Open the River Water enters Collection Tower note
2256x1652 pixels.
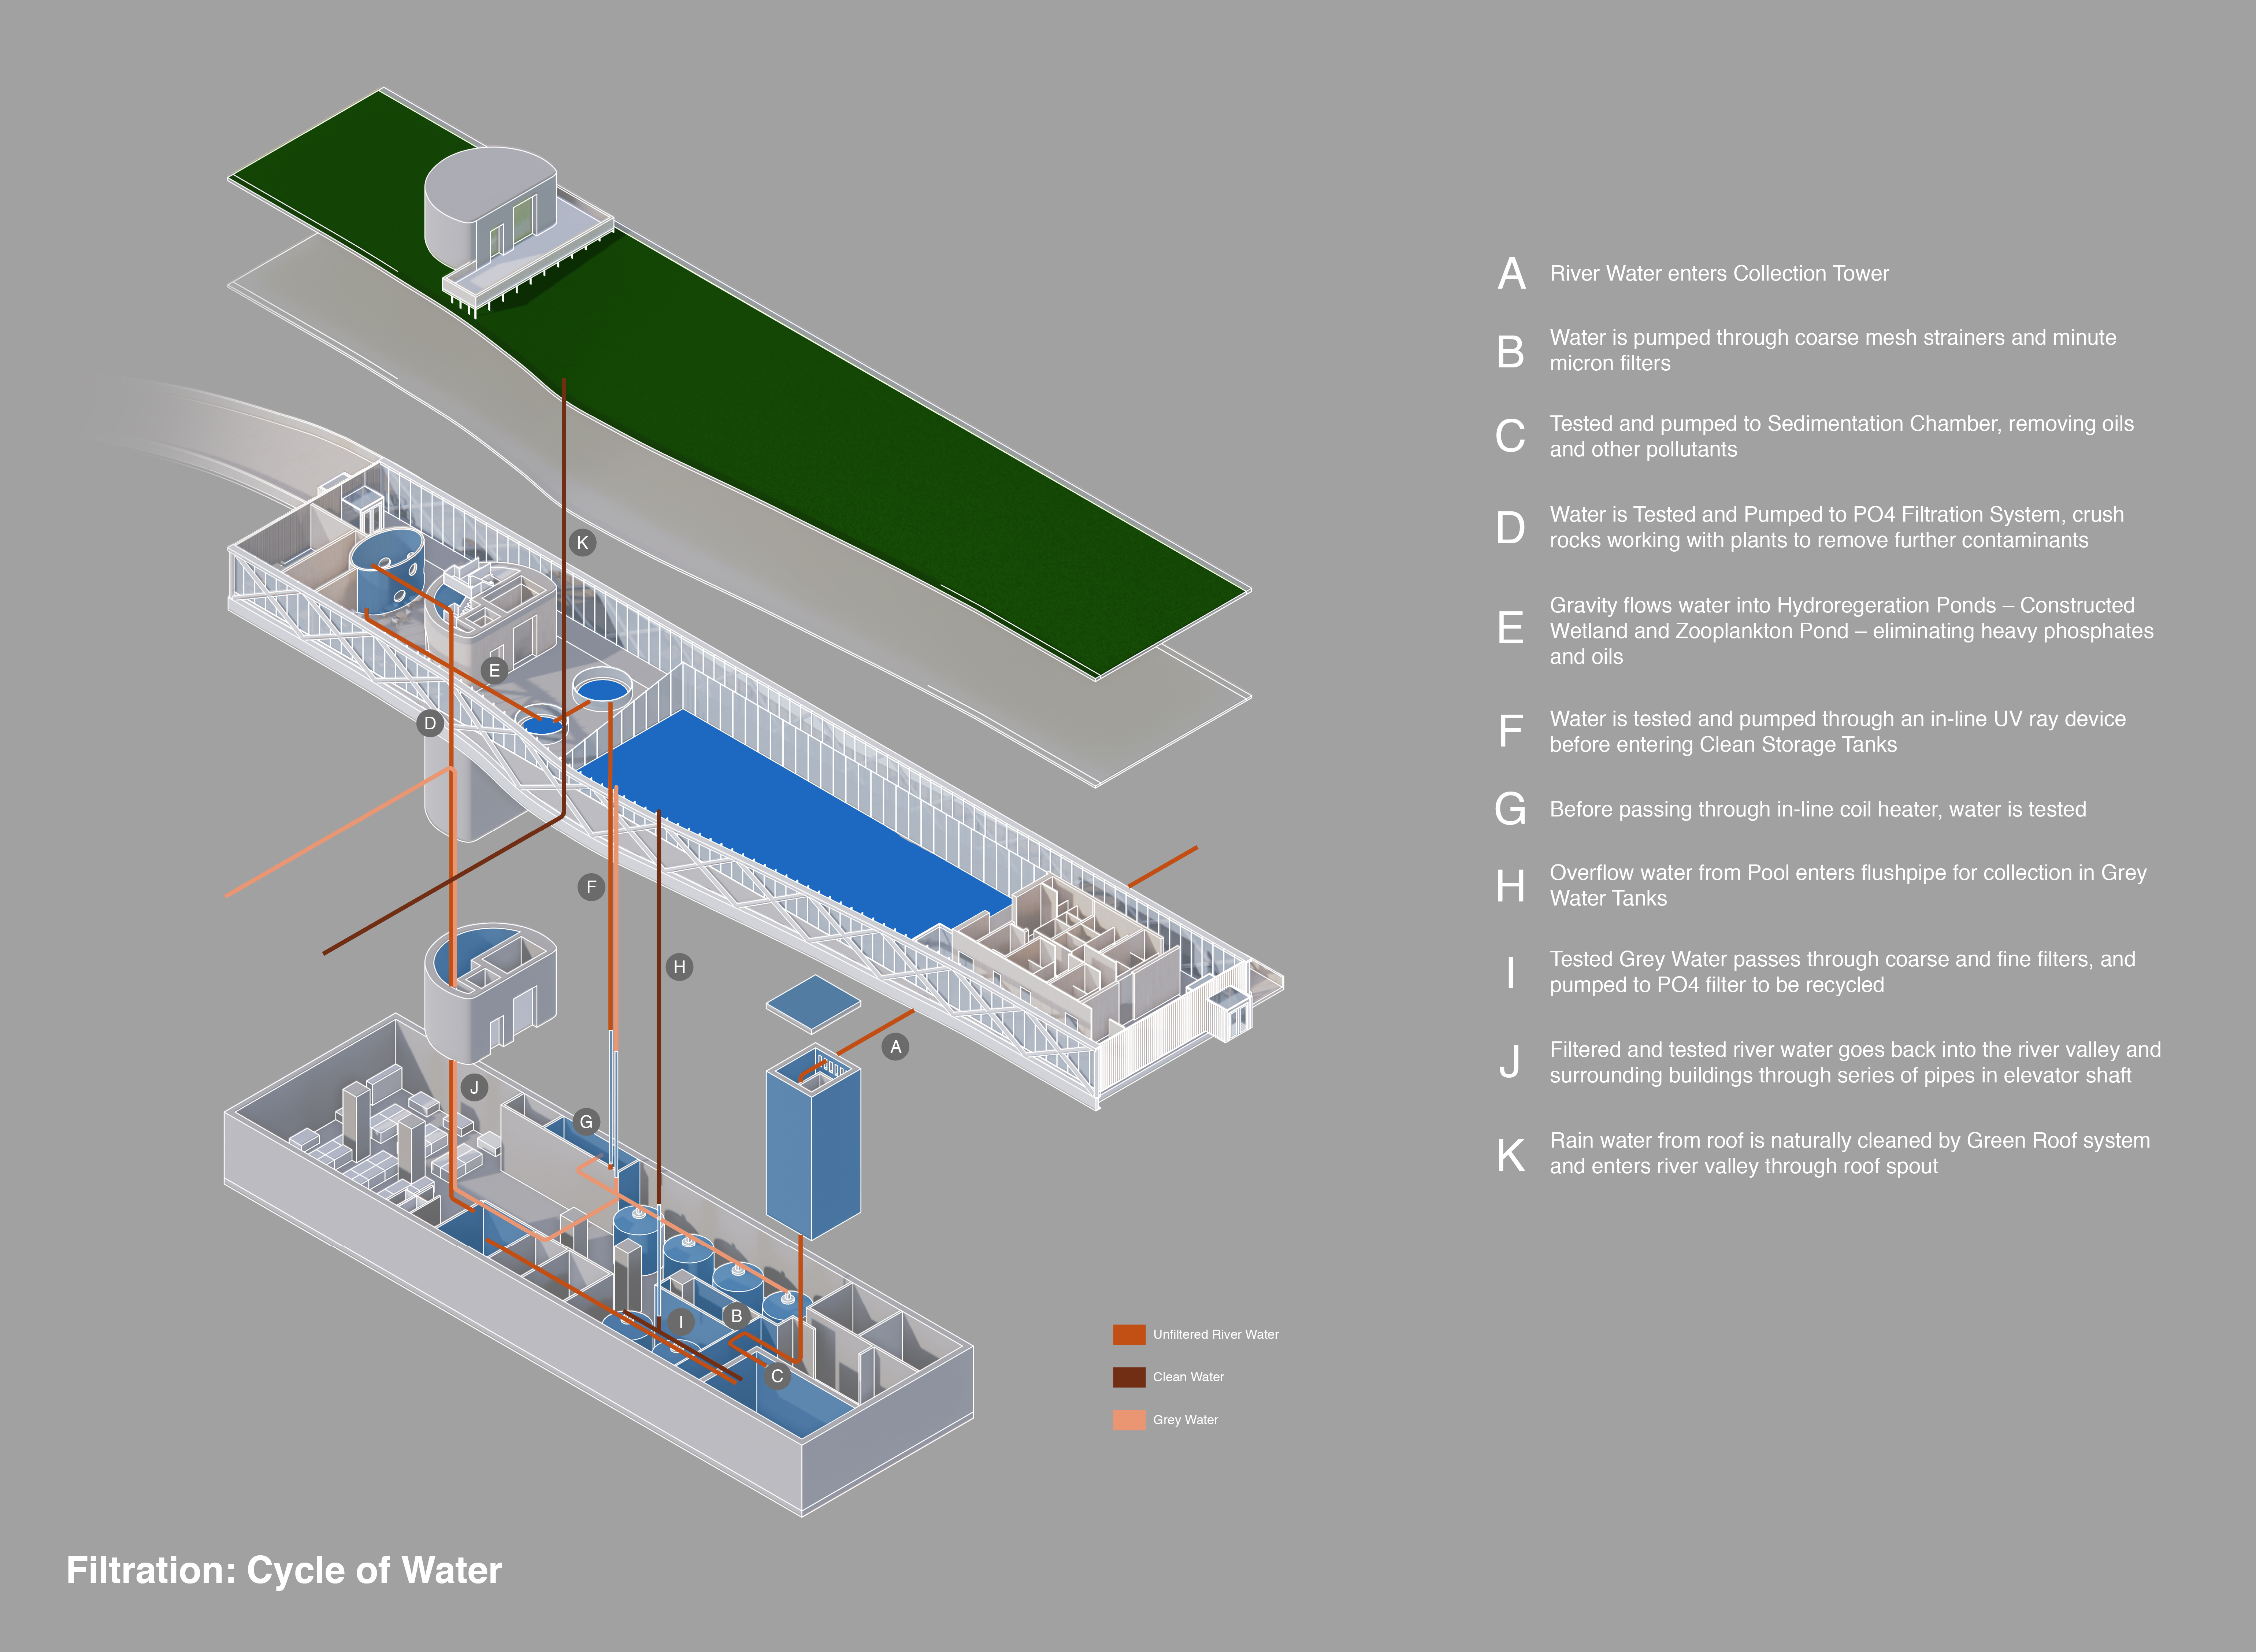(x=1719, y=273)
